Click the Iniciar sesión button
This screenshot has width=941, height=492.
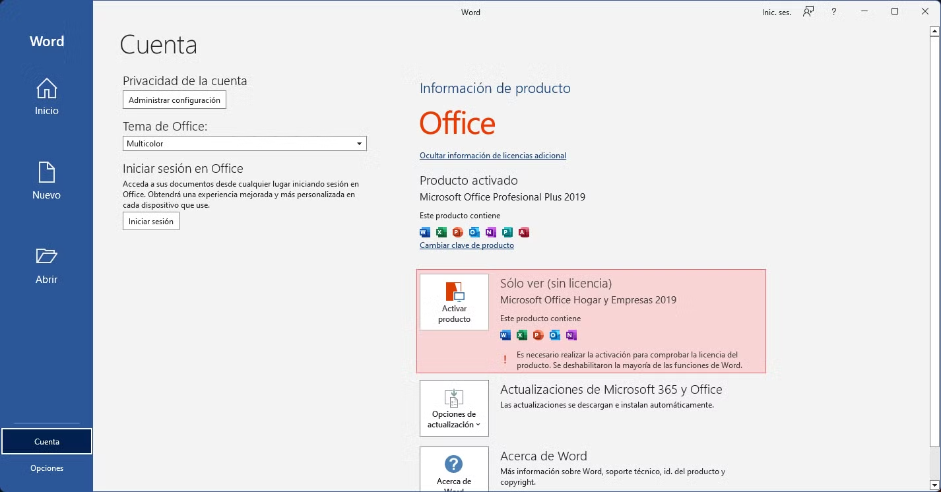151,222
